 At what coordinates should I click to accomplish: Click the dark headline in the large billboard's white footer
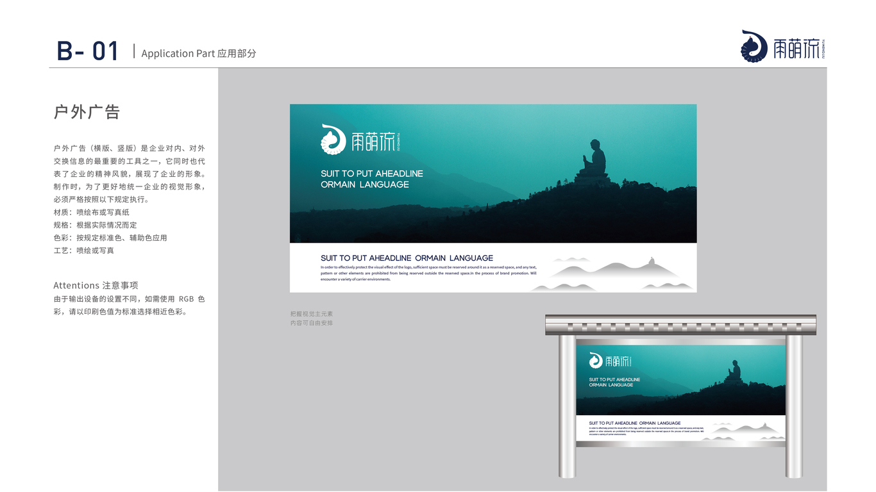pos(407,258)
